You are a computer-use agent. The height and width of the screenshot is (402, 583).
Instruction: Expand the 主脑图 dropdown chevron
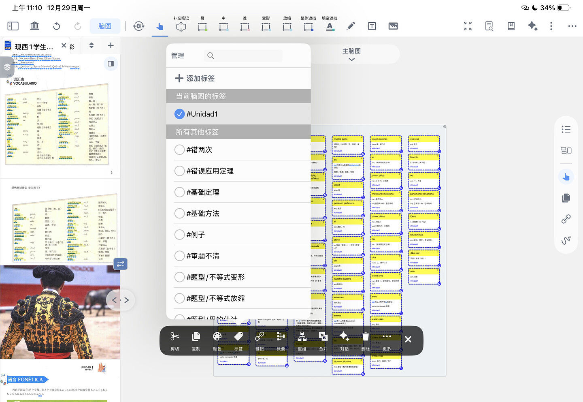point(351,60)
